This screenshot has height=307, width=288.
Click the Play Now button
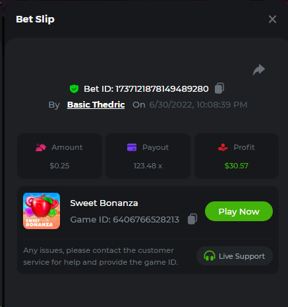tap(239, 211)
